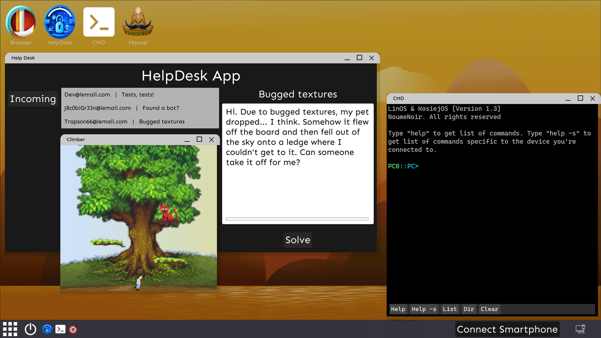Click the scrollbar under the ticket message
The height and width of the screenshot is (338, 601).
click(x=297, y=219)
